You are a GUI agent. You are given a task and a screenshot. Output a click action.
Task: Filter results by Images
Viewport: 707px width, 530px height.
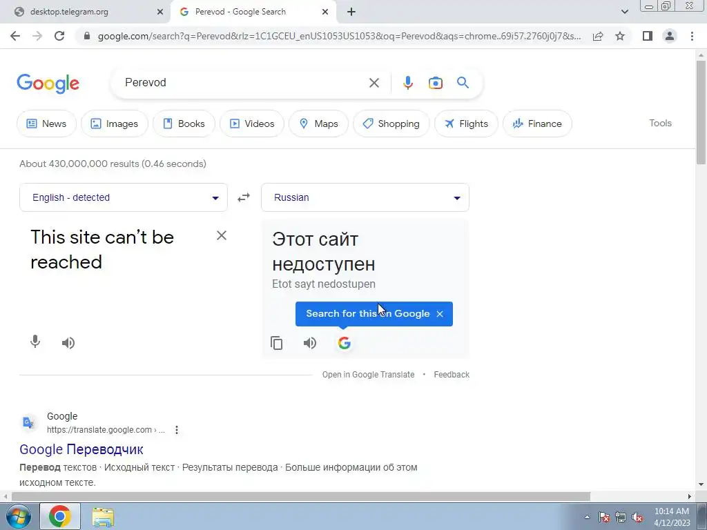[x=115, y=124]
